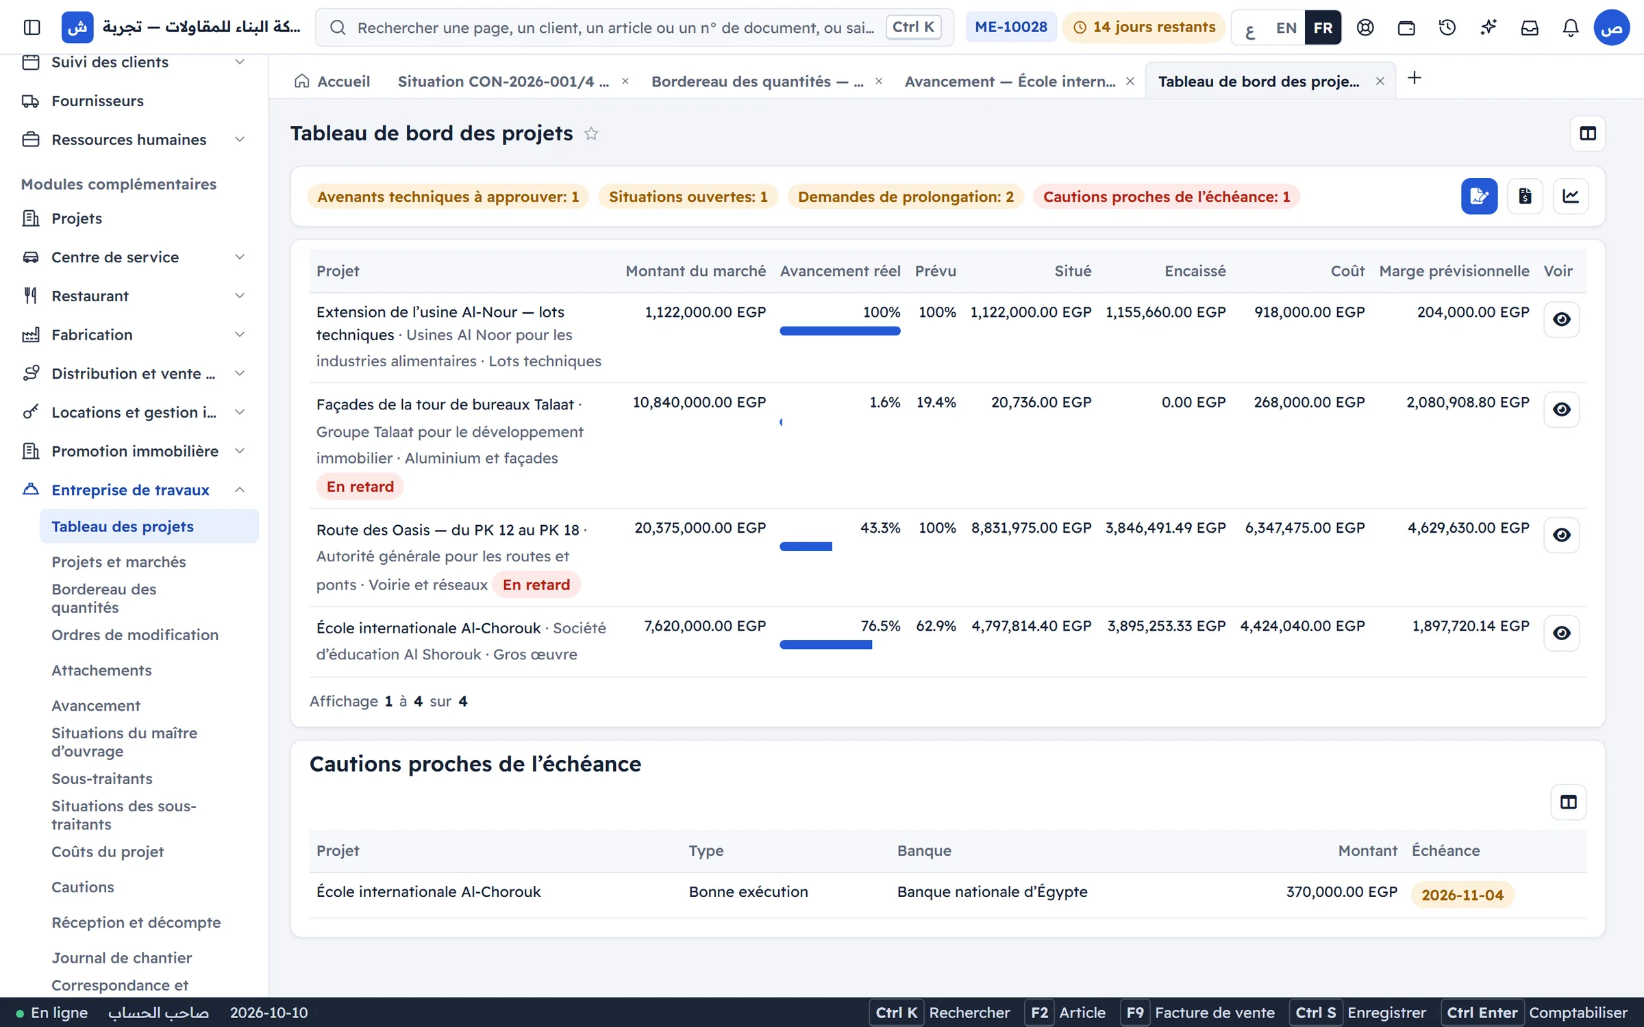Star the Tableau de bord des projets page
This screenshot has height=1027, width=1644.
[x=591, y=134]
